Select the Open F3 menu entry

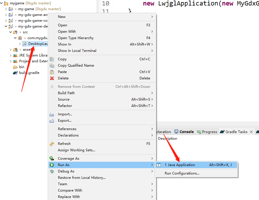coord(102,25)
